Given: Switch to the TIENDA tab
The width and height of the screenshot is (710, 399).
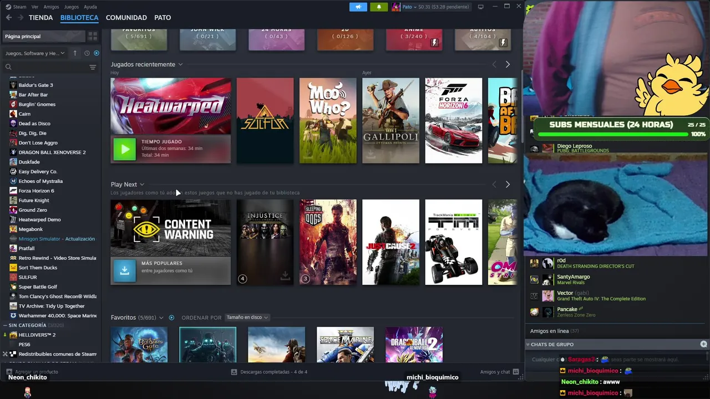Looking at the screenshot, I should [x=40, y=18].
